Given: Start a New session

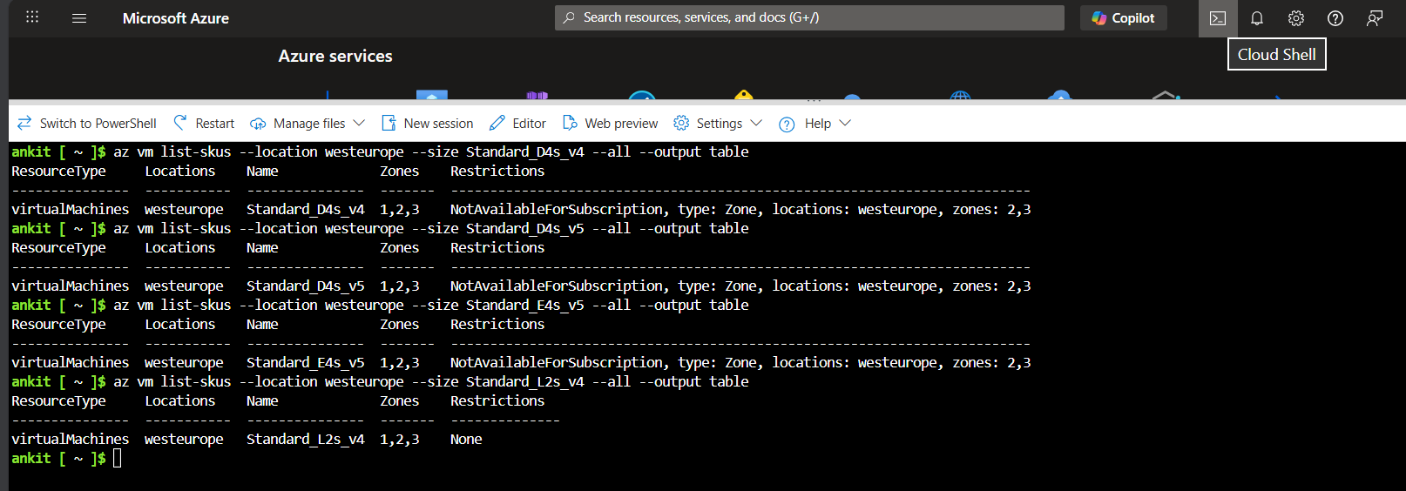Looking at the screenshot, I should coord(427,124).
